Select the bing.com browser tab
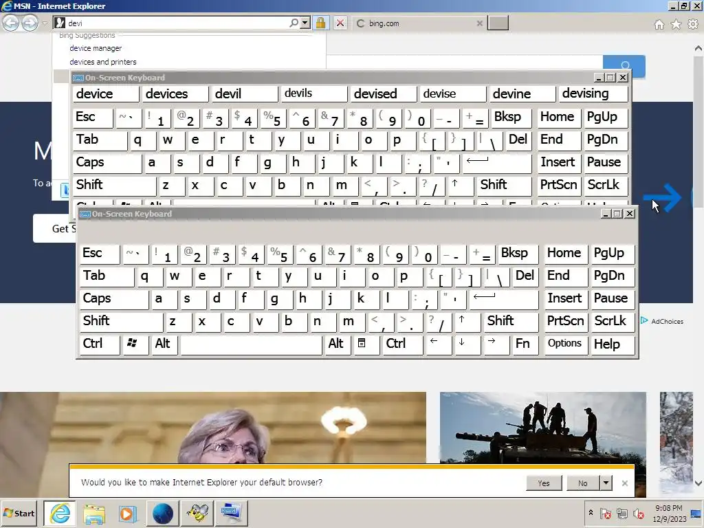The height and width of the screenshot is (528, 704). [x=419, y=23]
